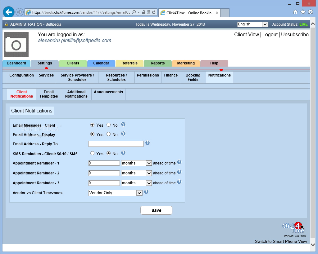Open Service Providers / Schedules submenu
This screenshot has height=254, width=318.
pos(77,77)
